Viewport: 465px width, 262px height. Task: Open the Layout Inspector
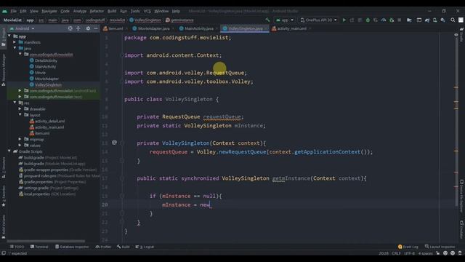[x=440, y=247]
